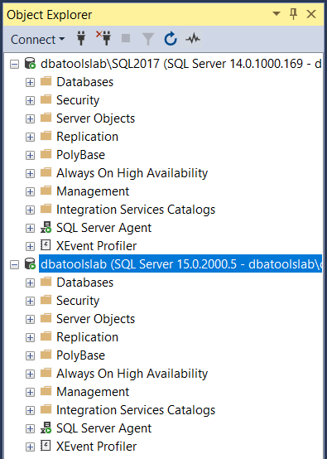Click the Filter funnel toolbar icon
Image resolution: width=327 pixels, height=459 pixels.
148,39
